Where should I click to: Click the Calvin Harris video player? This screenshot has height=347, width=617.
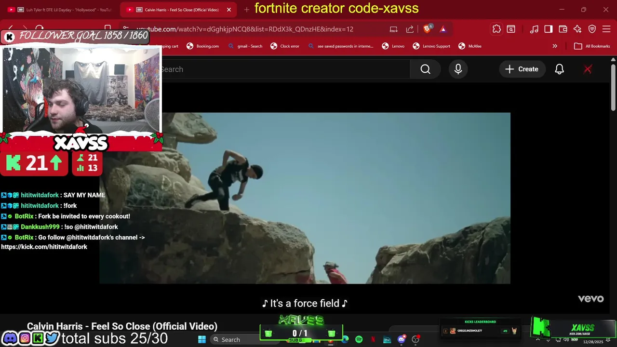[x=305, y=198]
